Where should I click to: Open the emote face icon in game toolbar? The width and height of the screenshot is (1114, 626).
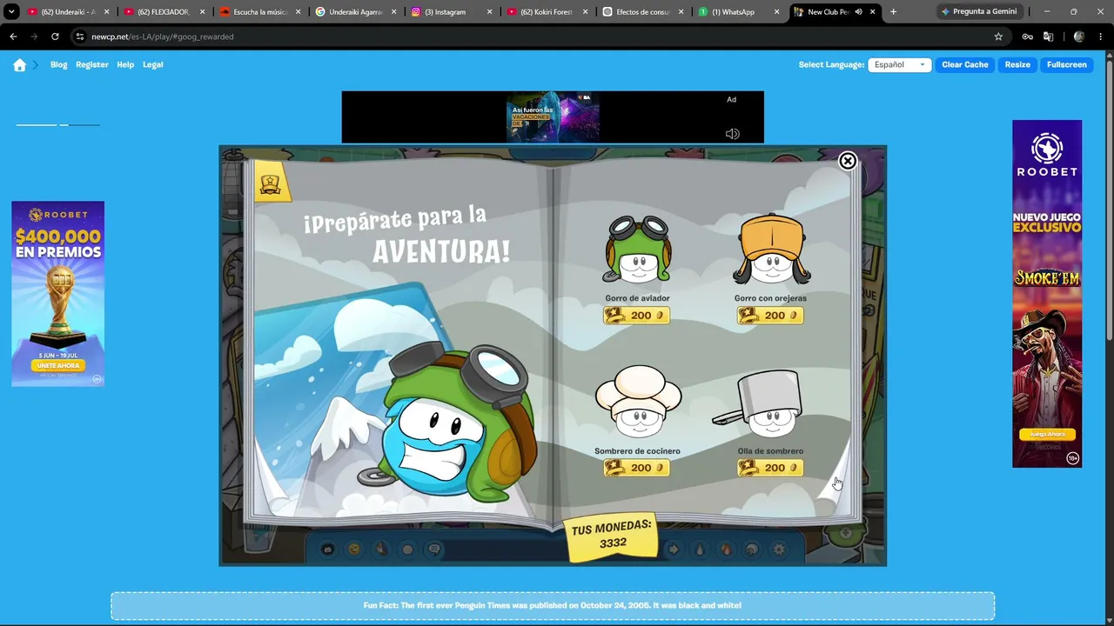tap(354, 549)
